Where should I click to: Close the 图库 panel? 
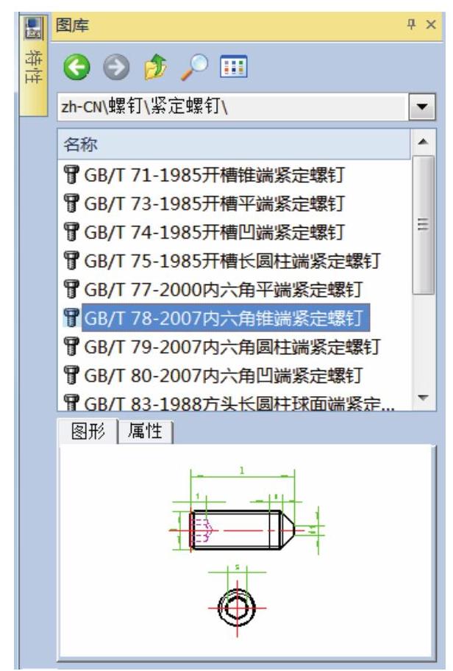431,24
